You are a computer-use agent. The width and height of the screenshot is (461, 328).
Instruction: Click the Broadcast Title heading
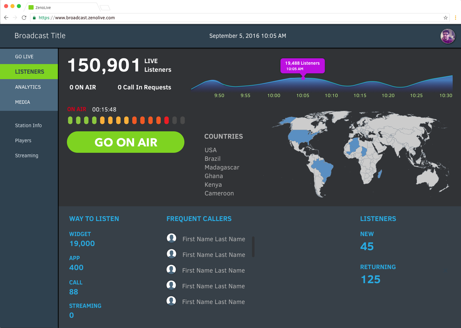[40, 36]
